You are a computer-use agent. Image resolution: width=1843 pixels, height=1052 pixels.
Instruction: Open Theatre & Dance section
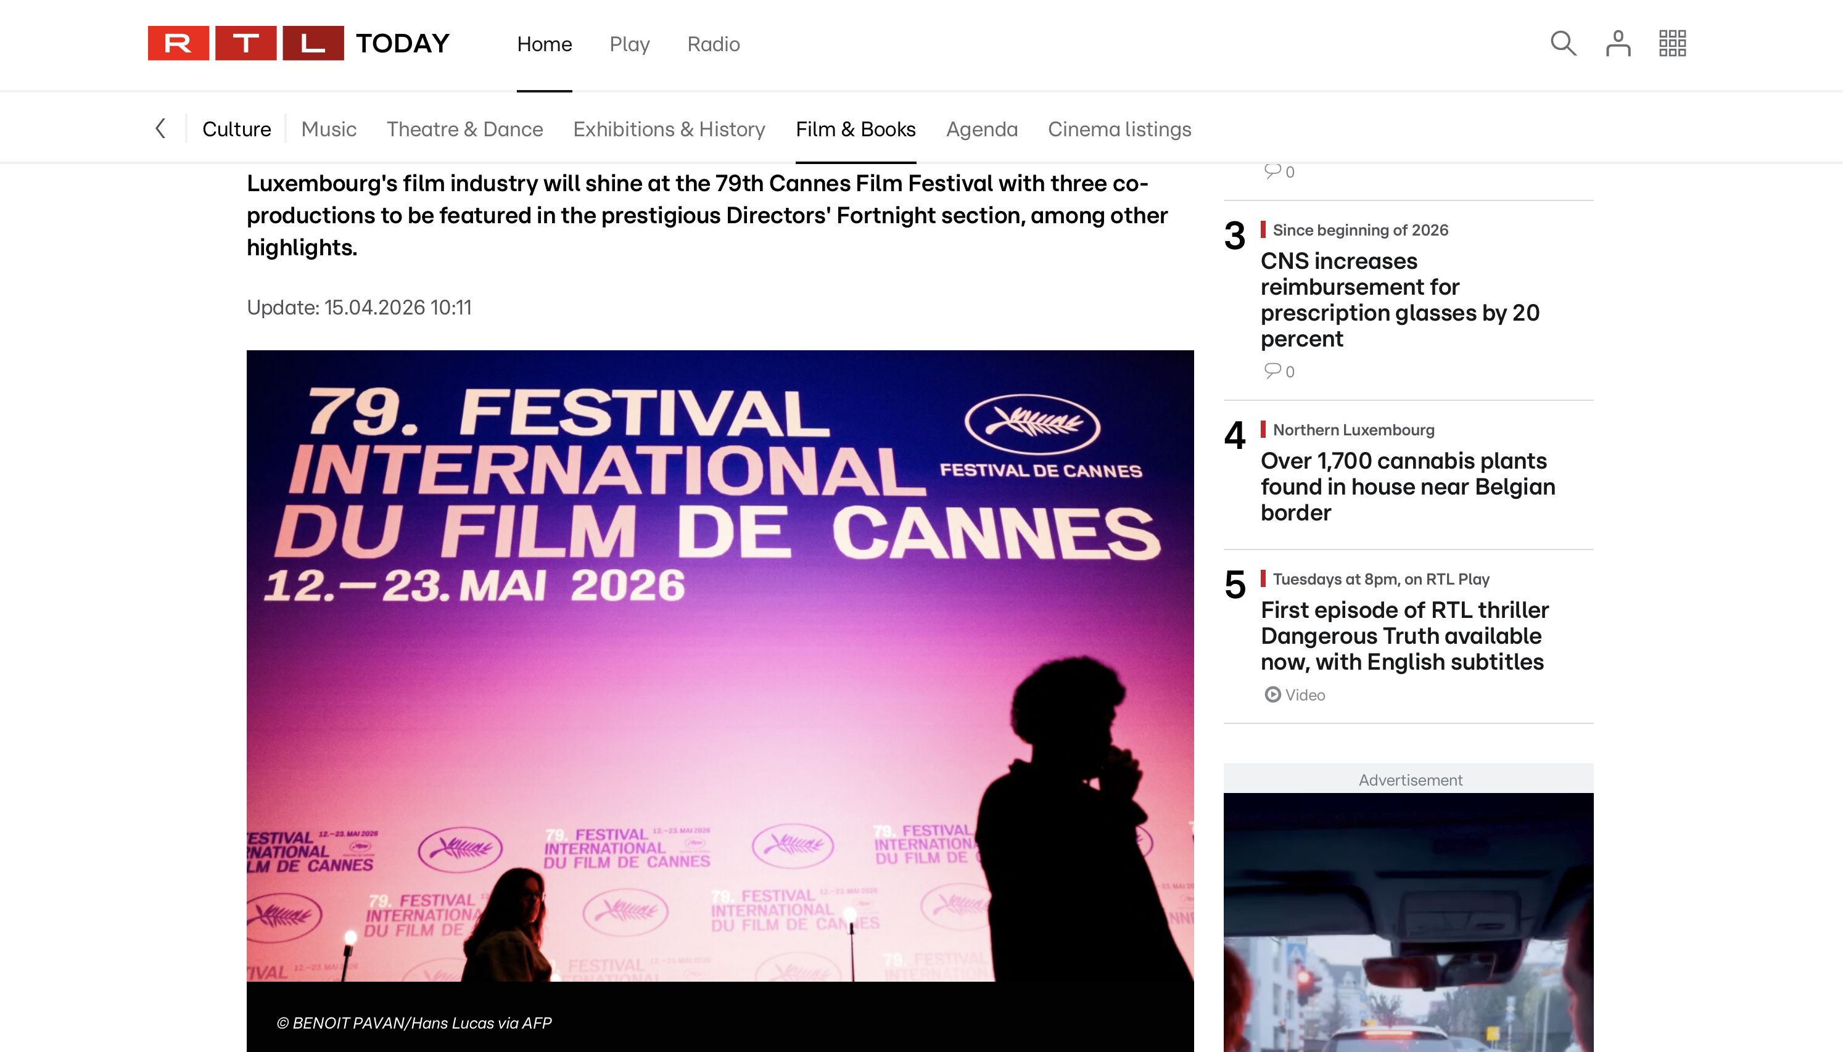click(x=464, y=129)
